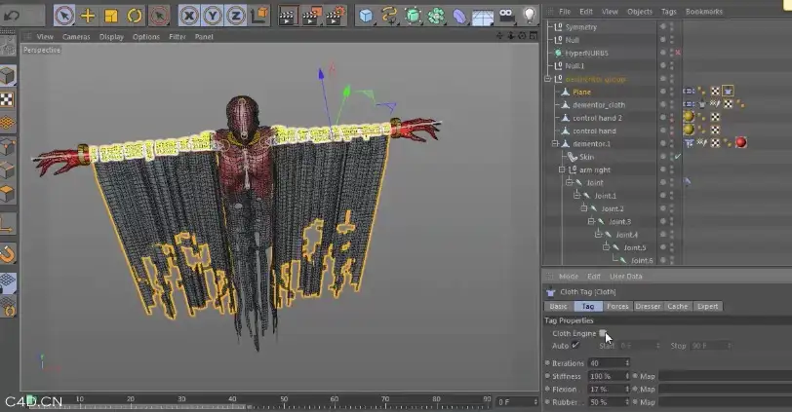Collapse the dementor group tree node
Screen dimensions: 792x412
coord(547,79)
